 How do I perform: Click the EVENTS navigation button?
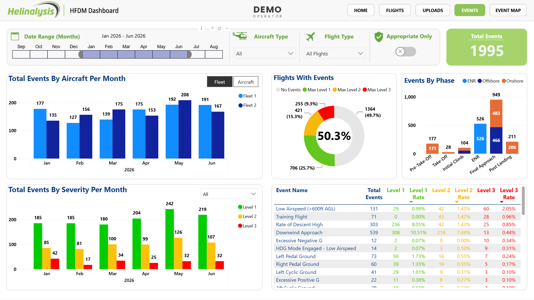point(470,10)
